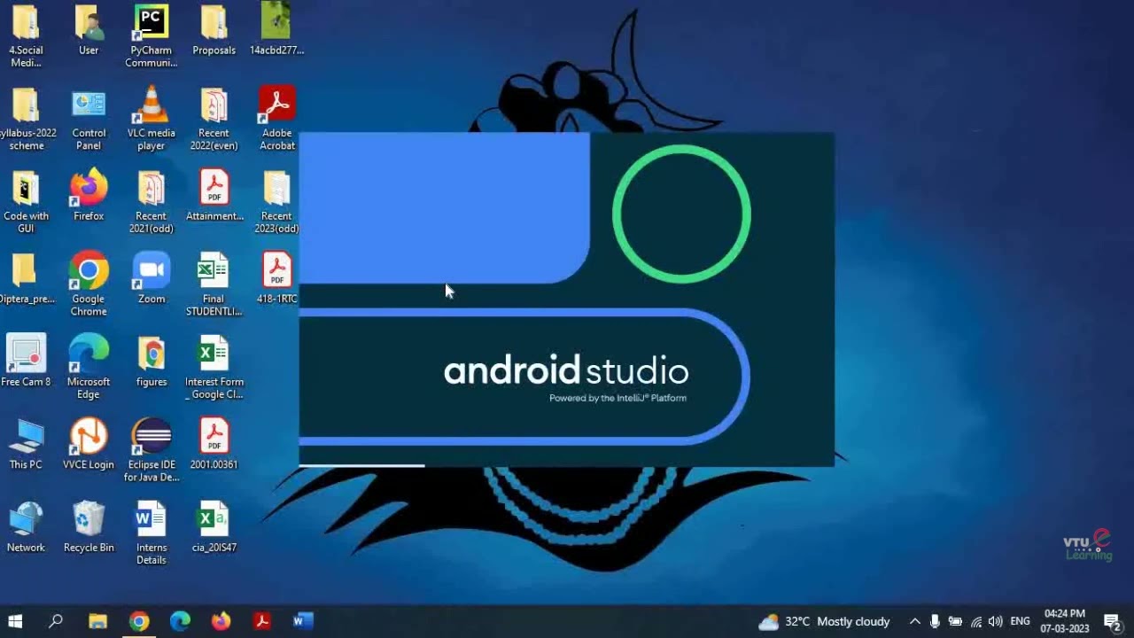The width and height of the screenshot is (1134, 638).
Task: Click the microphone tray icon
Action: click(935, 621)
